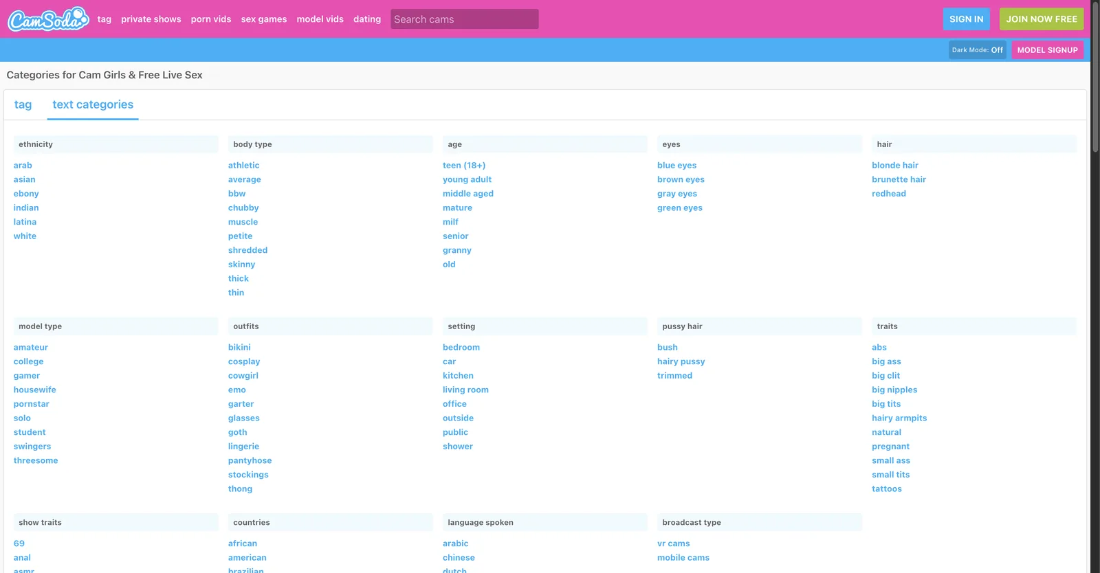The height and width of the screenshot is (573, 1100).
Task: Choose the car setting link
Action: pyautogui.click(x=450, y=361)
